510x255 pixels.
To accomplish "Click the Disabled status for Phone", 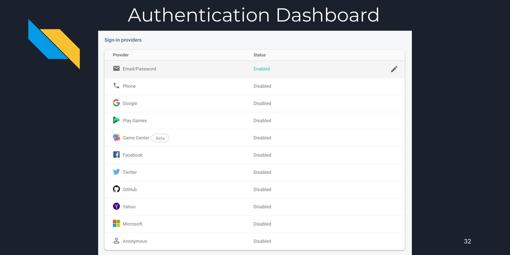I will [x=262, y=86].
